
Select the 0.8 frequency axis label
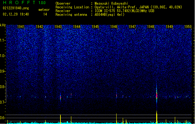2,87
